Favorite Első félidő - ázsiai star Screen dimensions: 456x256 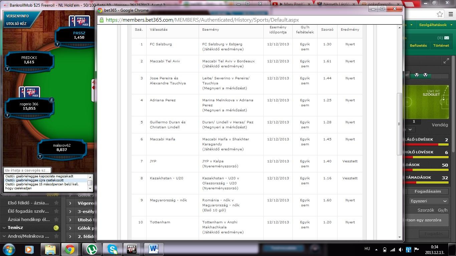[56, 203]
